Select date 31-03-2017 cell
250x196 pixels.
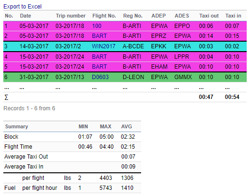point(34,77)
